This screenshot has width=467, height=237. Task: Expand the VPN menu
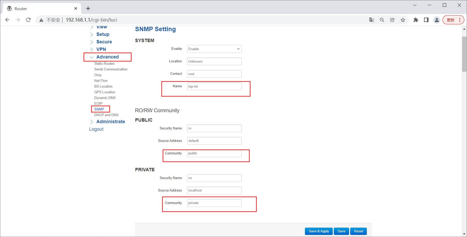[101, 49]
